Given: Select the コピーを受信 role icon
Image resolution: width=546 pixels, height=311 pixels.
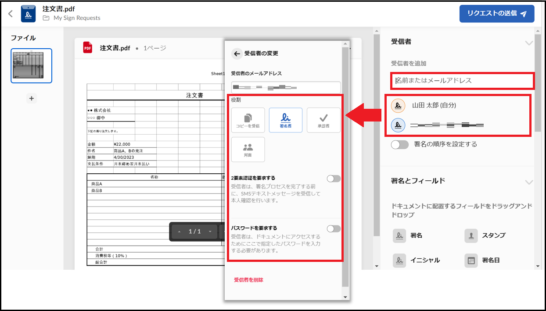Looking at the screenshot, I should tap(248, 120).
